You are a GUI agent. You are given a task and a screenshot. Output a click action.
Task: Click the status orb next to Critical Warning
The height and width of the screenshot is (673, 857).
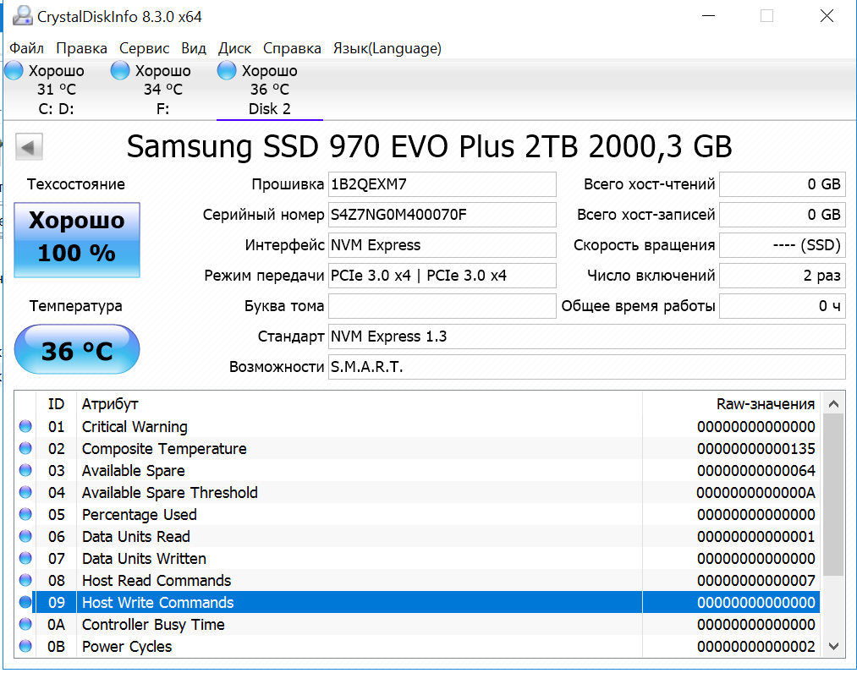click(25, 427)
